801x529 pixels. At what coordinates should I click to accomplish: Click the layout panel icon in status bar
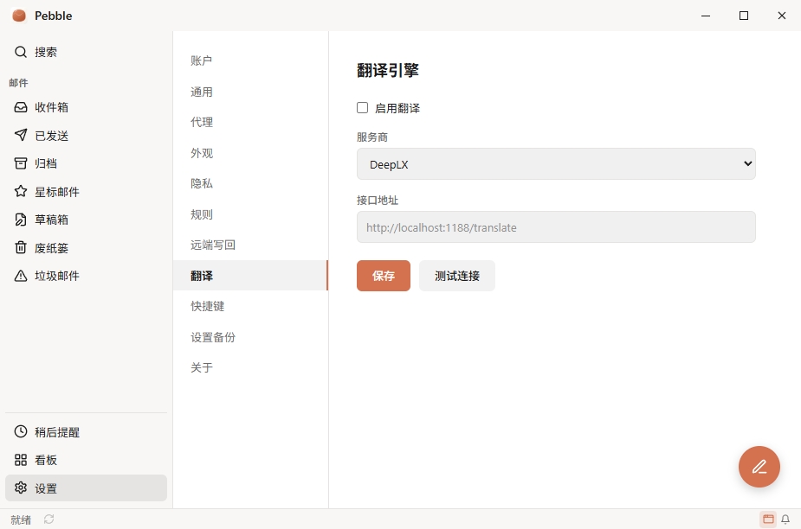(x=768, y=519)
